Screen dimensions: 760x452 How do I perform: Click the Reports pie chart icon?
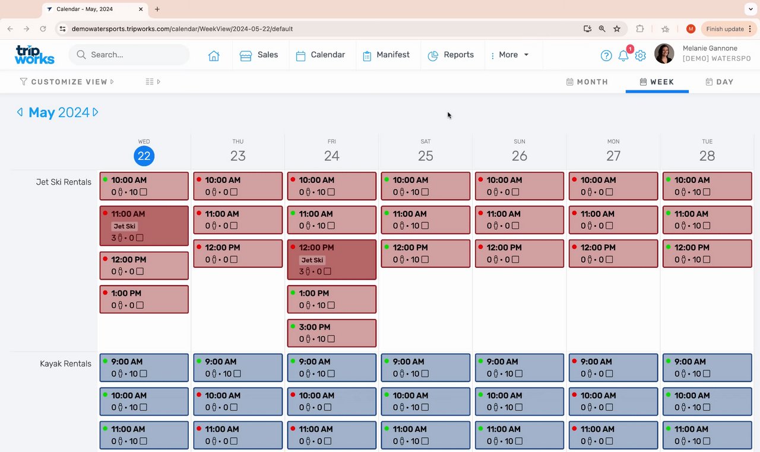tap(433, 55)
